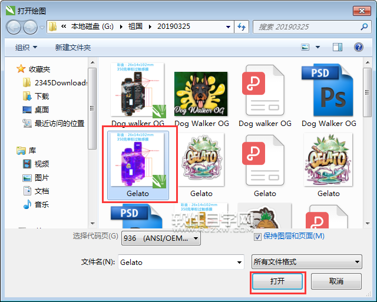Screen dimensions: 377x302
Task: Expand the address bar history dropdown
Action: [228, 27]
